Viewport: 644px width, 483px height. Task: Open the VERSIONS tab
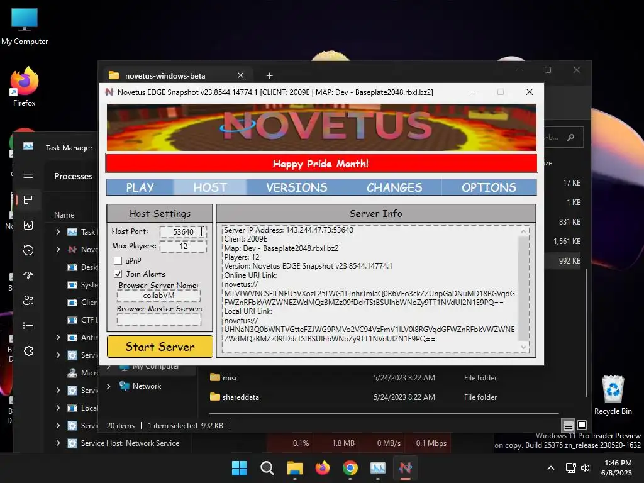click(x=297, y=187)
